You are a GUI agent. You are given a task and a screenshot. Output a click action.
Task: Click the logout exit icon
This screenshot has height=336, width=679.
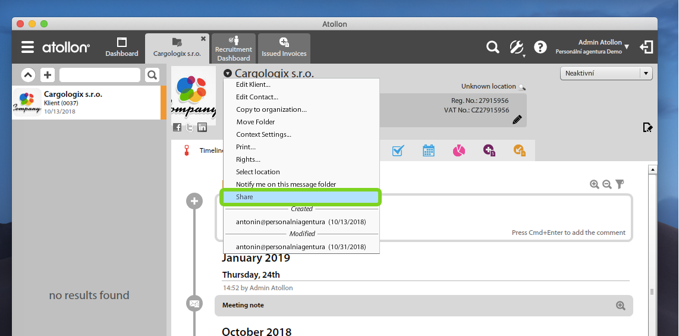[x=646, y=48]
